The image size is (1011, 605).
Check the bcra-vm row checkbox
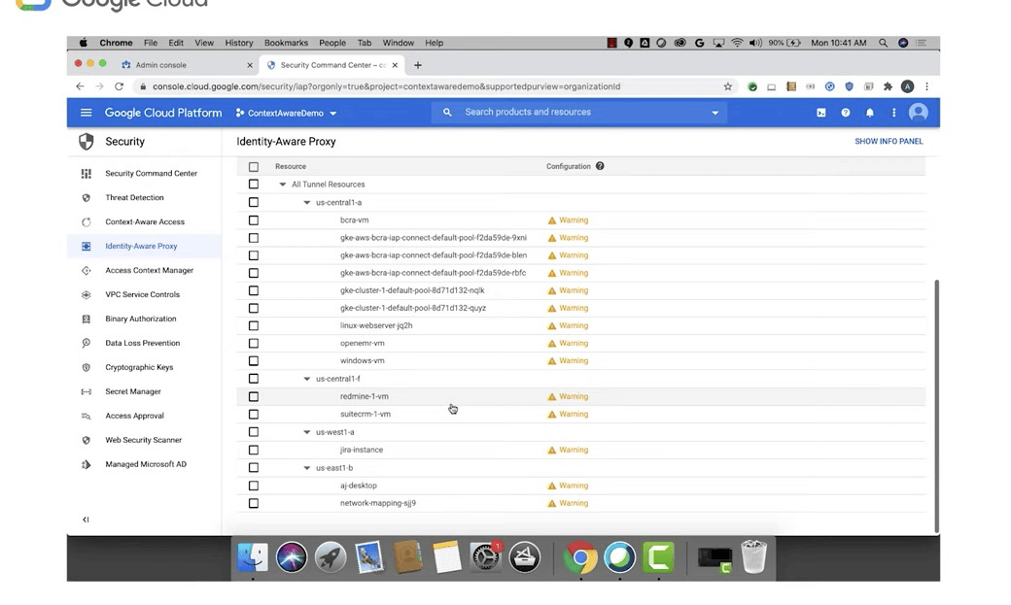pos(254,220)
